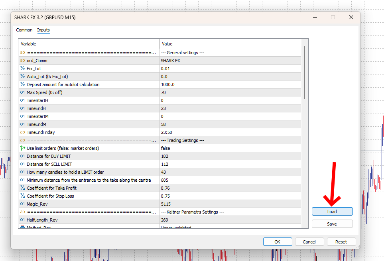Edit the candles to hold value 43
Screen dimensions: 384x261
[x=230, y=172]
